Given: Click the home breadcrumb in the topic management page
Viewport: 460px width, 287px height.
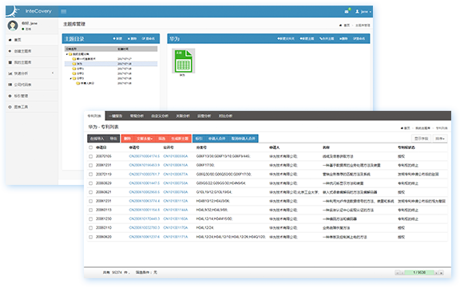Looking at the screenshot, I should pyautogui.click(x=344, y=26).
